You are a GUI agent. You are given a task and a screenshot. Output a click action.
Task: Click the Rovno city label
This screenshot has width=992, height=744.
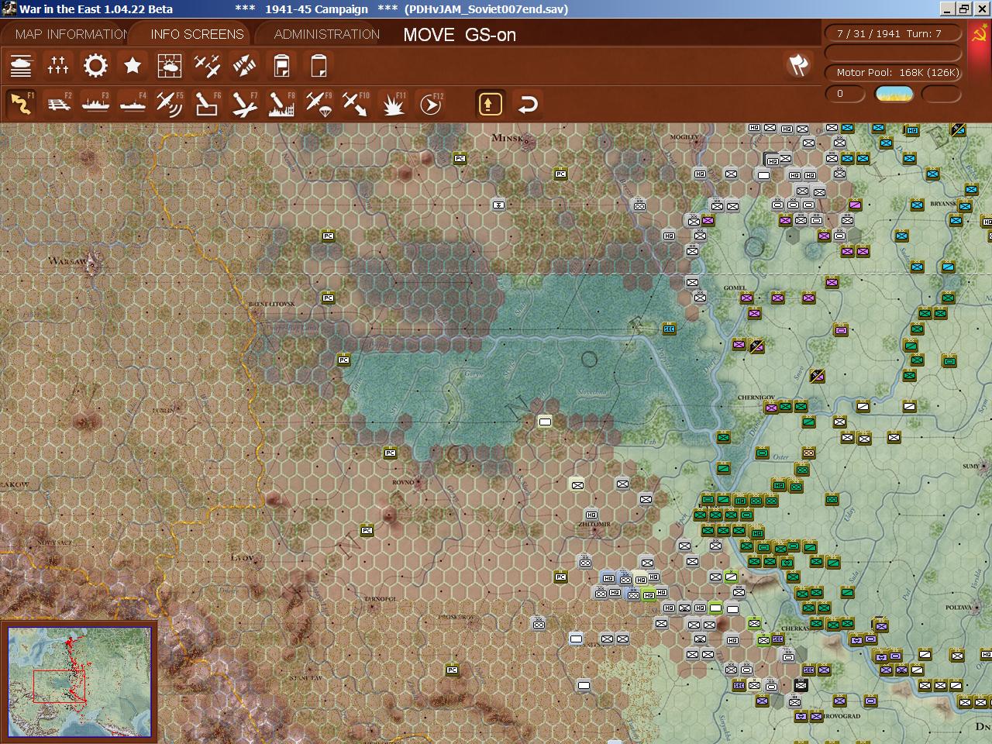click(x=403, y=482)
